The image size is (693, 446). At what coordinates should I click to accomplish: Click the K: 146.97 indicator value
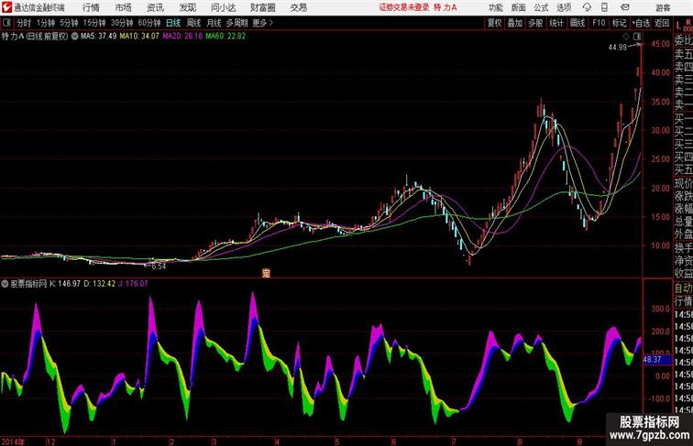[65, 284]
